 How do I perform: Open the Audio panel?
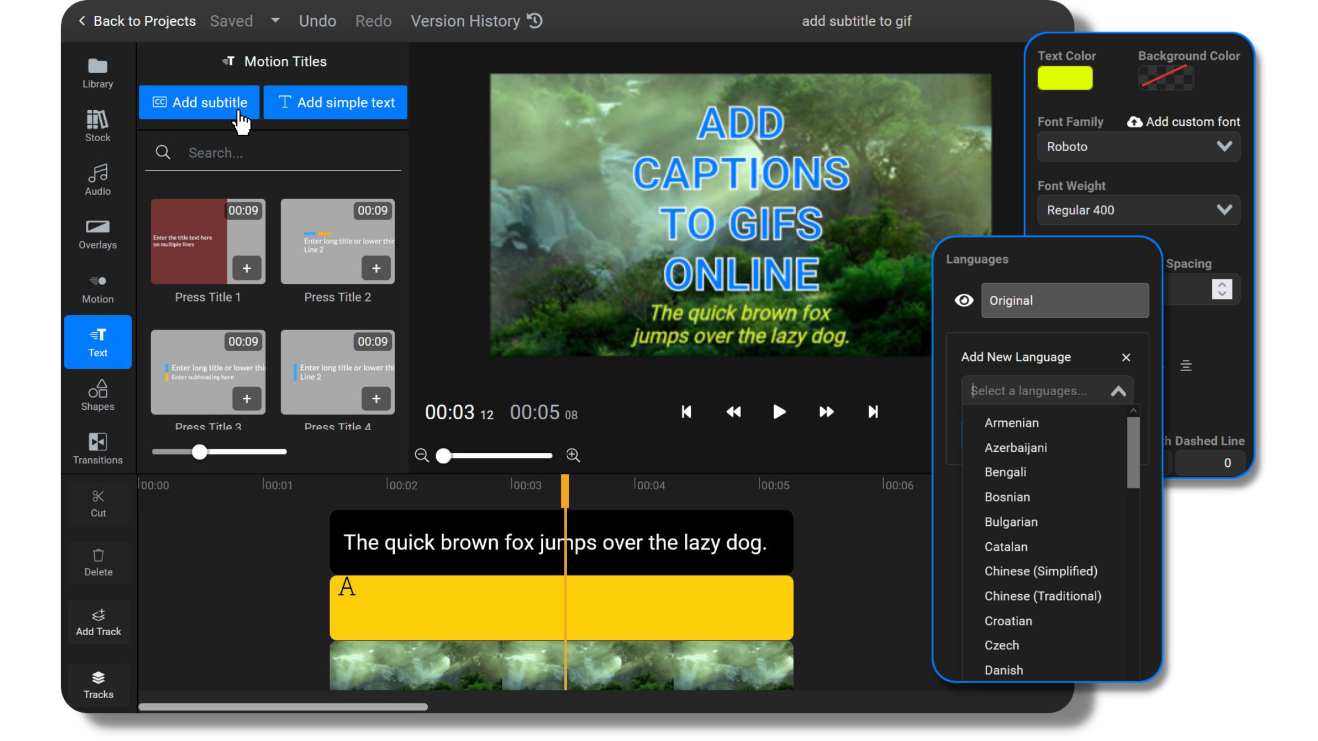[x=98, y=179]
